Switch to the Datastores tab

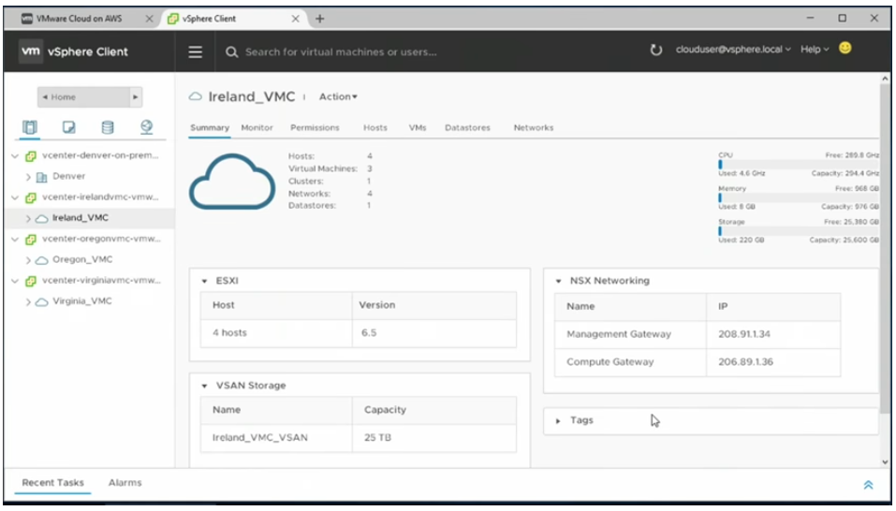[x=467, y=128]
